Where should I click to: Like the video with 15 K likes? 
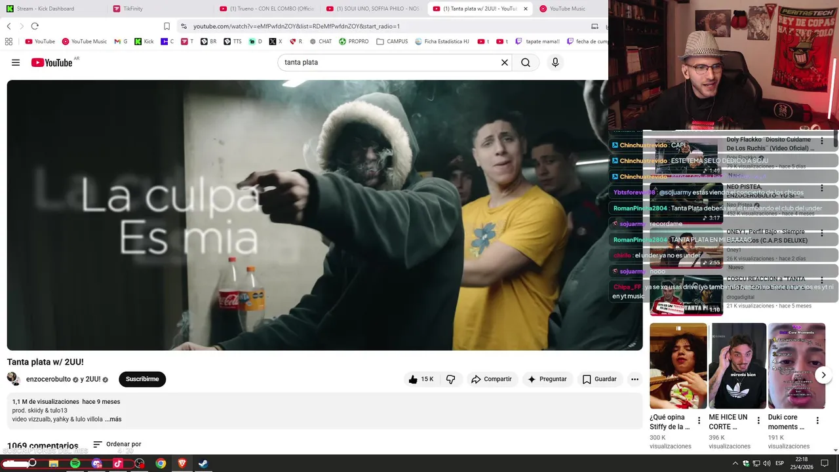421,379
